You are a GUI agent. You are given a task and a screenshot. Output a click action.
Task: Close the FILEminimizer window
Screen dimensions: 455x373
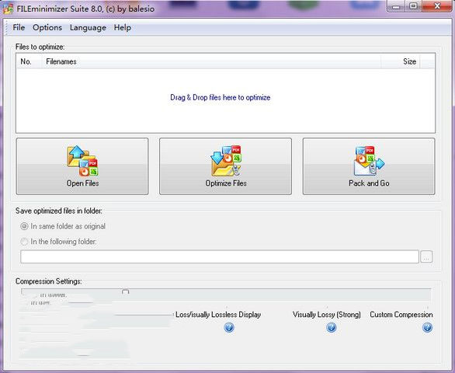pyautogui.click(x=437, y=6)
